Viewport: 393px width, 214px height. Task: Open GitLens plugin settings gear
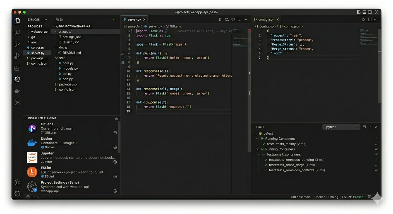pyautogui.click(x=115, y=133)
